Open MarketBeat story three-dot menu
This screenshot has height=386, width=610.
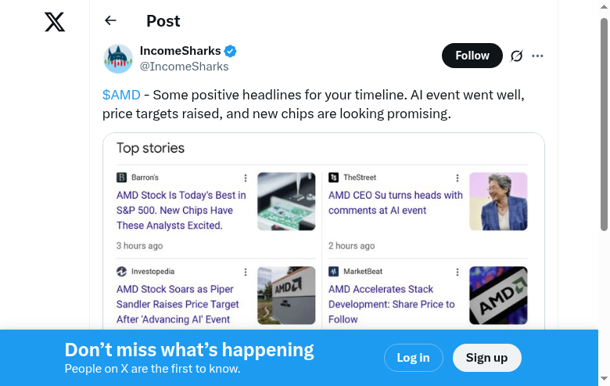(x=457, y=272)
